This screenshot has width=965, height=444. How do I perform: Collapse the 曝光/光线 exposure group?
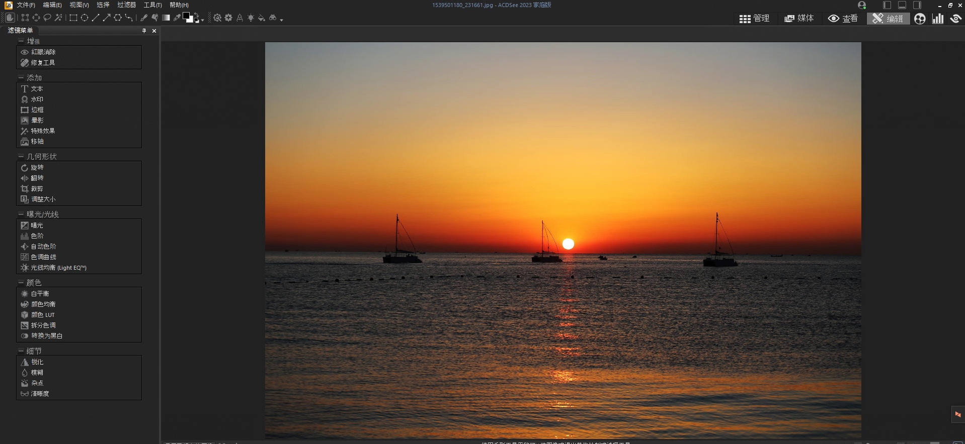pos(21,214)
